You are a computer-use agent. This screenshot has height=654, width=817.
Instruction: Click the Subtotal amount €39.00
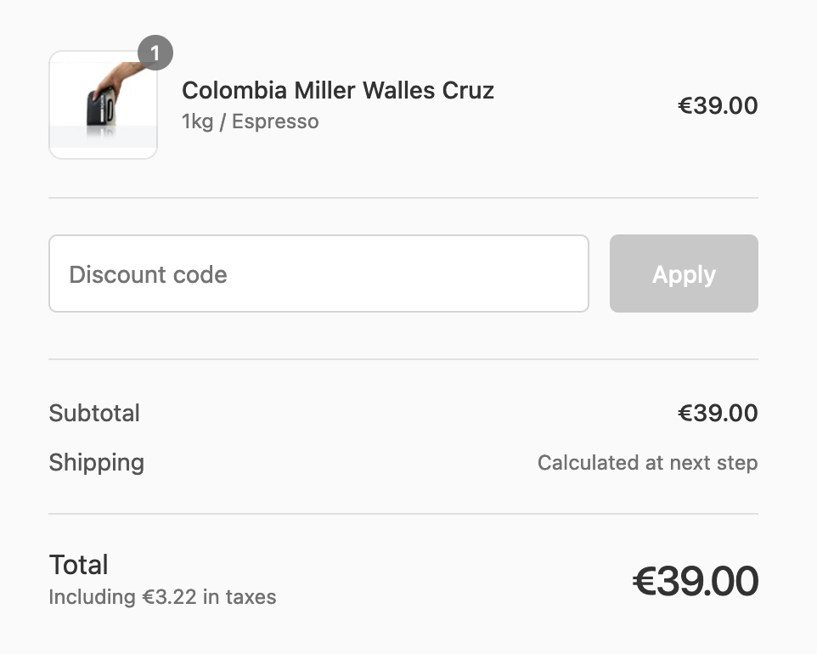click(717, 414)
